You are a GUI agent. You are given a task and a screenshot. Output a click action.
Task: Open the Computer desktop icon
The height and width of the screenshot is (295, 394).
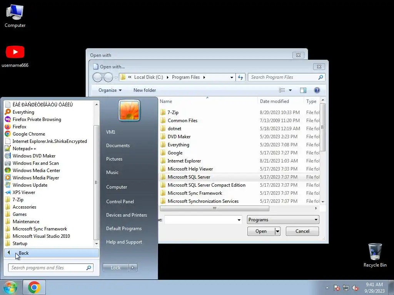click(15, 16)
